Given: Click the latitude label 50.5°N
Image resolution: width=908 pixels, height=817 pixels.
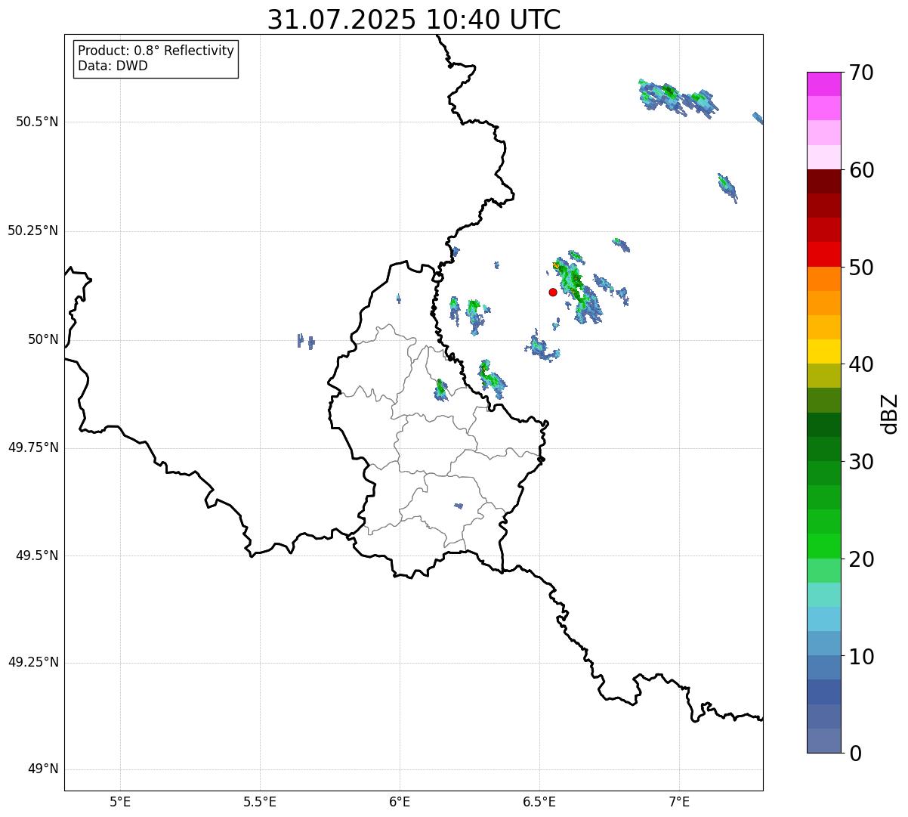Looking at the screenshot, I should (x=37, y=122).
